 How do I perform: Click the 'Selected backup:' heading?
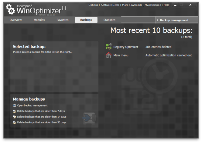click(x=29, y=47)
